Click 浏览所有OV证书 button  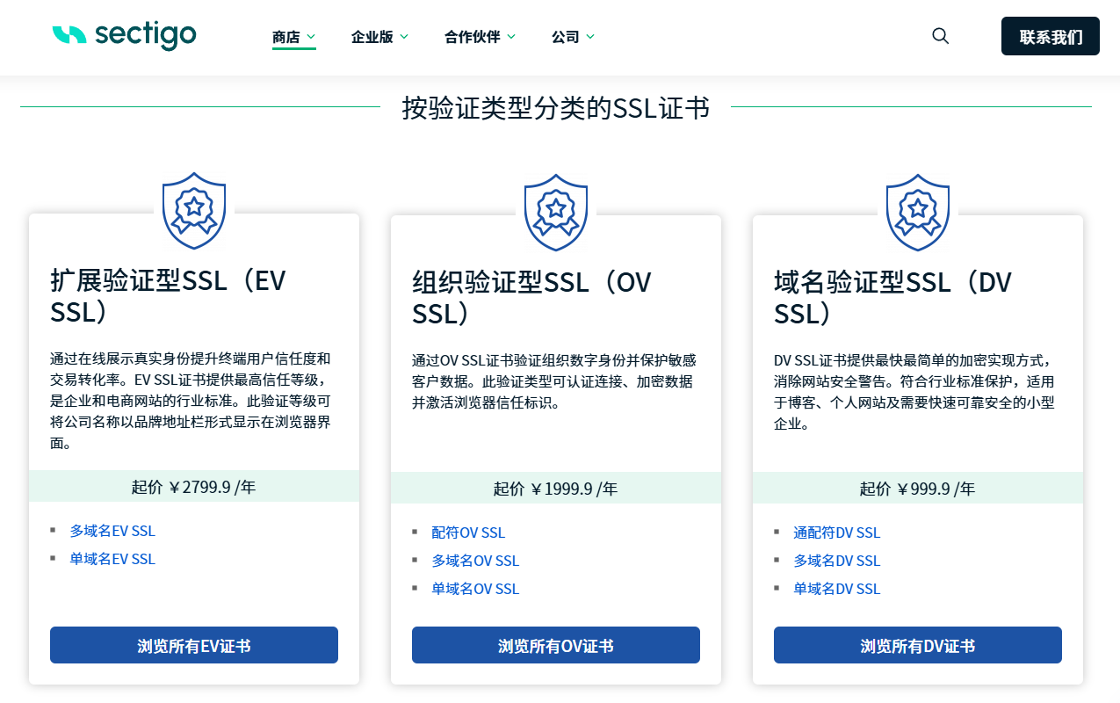556,645
